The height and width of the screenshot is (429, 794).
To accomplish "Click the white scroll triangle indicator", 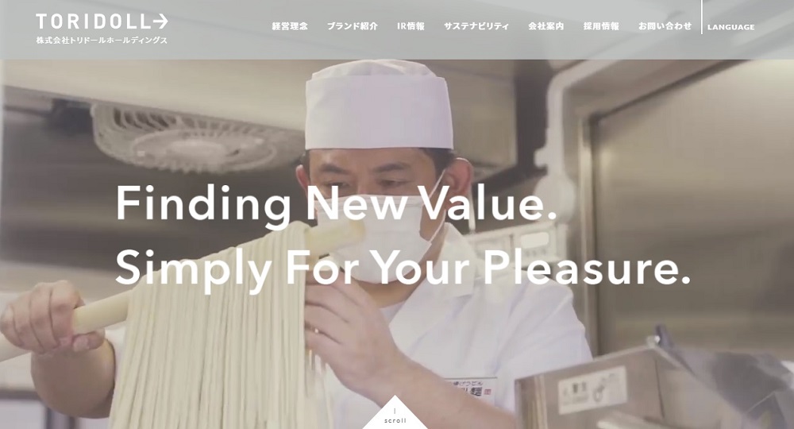I will 395,412.
